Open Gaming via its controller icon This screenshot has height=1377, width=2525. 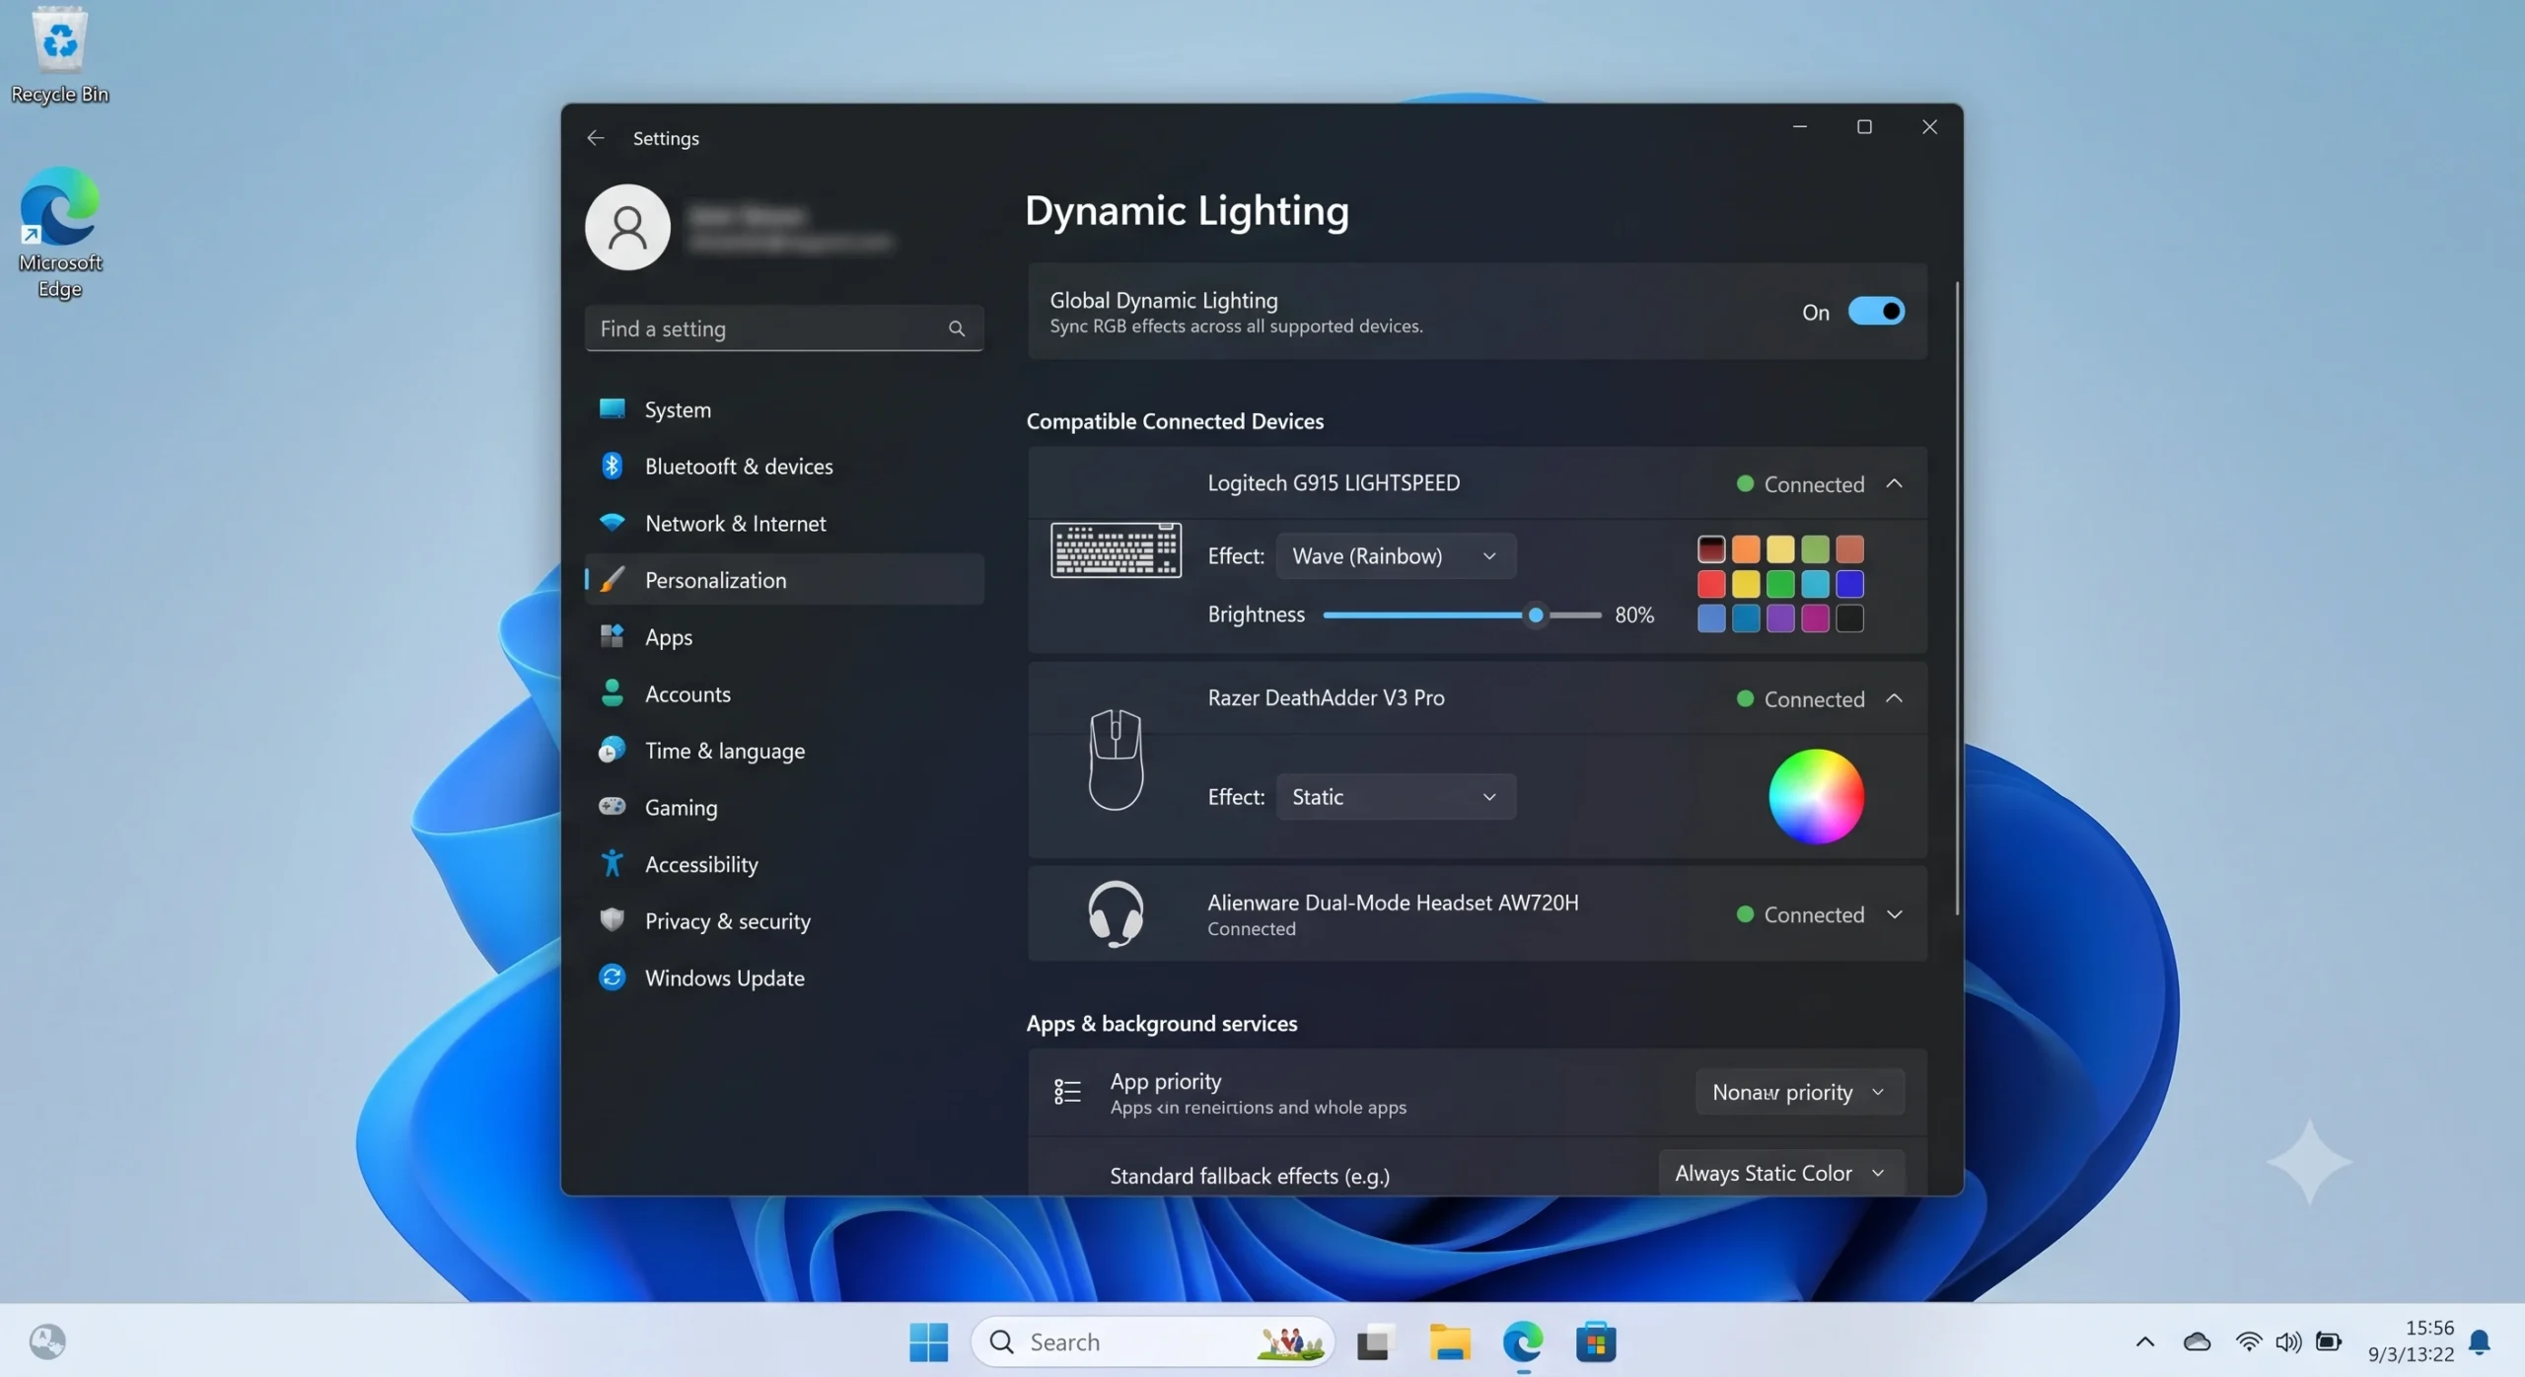tap(612, 807)
